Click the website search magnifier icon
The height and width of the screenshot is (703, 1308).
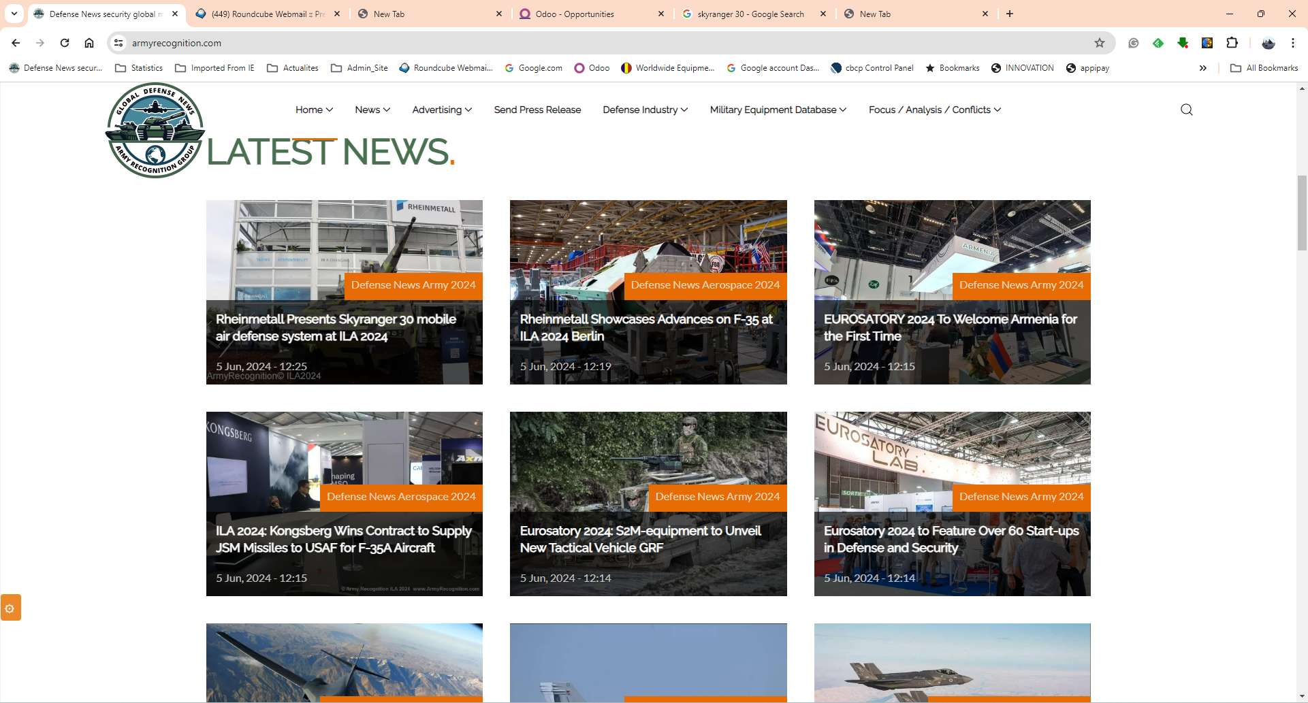(1186, 110)
